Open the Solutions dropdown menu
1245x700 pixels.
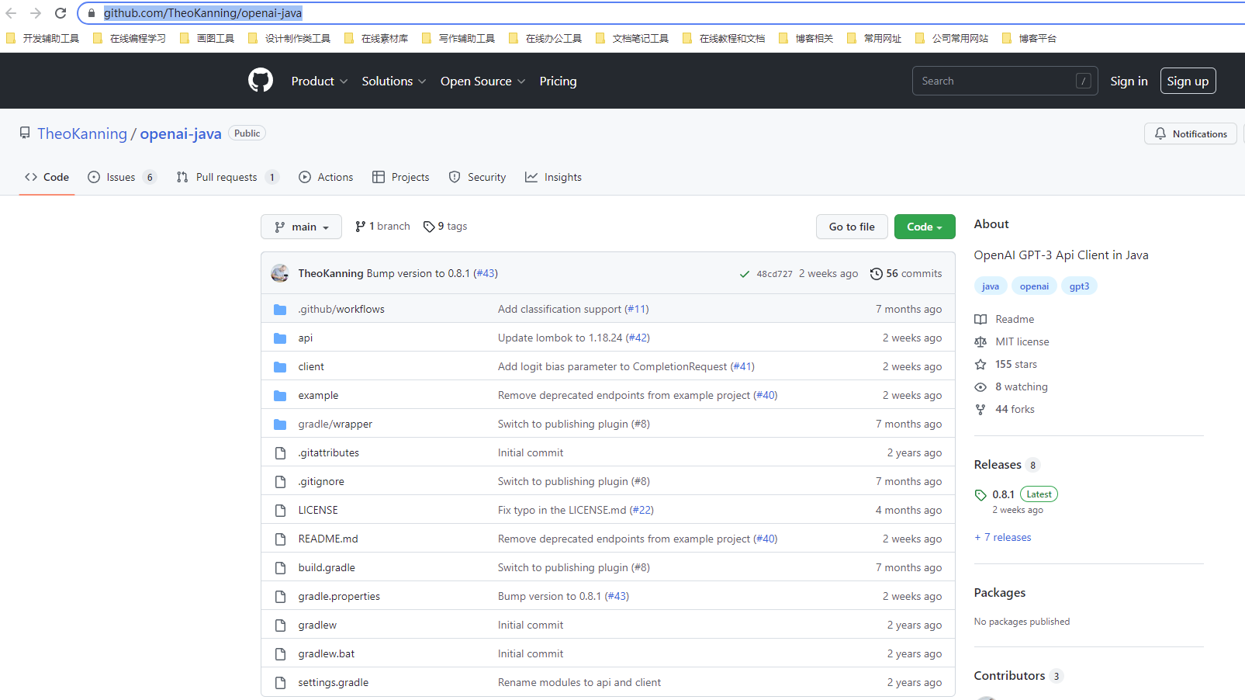(x=394, y=81)
